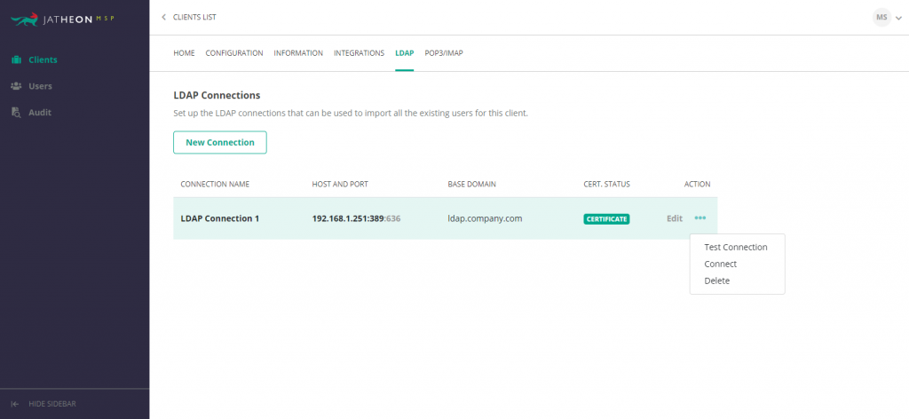Click the LDAP Connections heading
The height and width of the screenshot is (419, 909).
tap(217, 95)
